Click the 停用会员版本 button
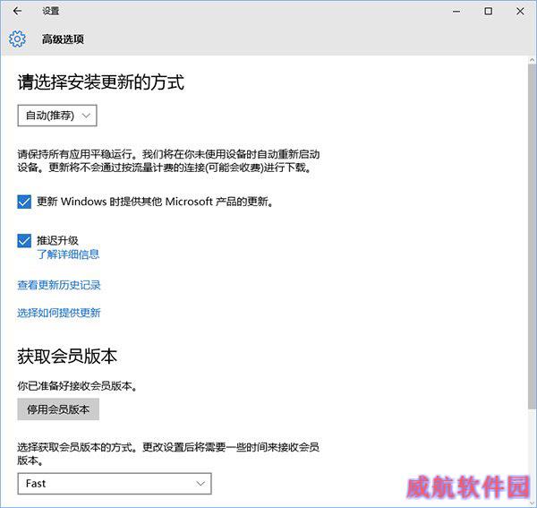Image resolution: width=537 pixels, height=508 pixels. point(58,409)
